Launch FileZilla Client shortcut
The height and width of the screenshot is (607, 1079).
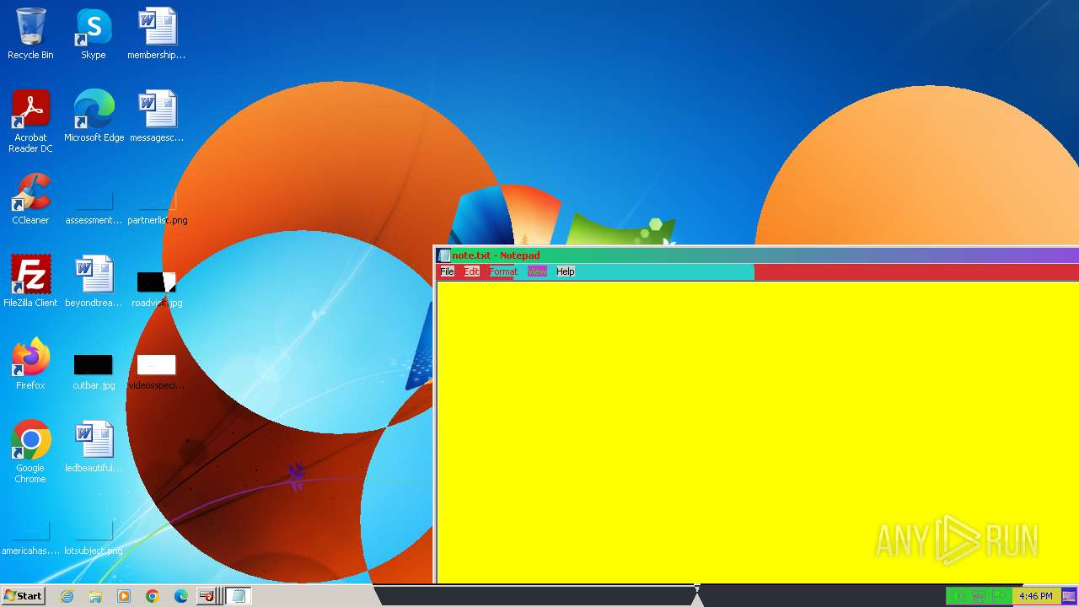coord(30,282)
